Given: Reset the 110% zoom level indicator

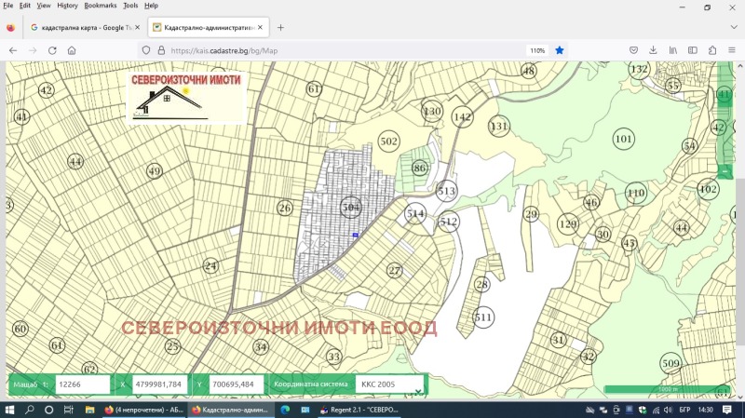Looking at the screenshot, I should click(x=537, y=50).
